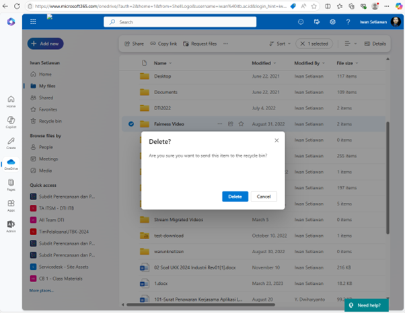This screenshot has height=313, width=405.
Task: Open settings gear icon in header
Action: [x=332, y=21]
